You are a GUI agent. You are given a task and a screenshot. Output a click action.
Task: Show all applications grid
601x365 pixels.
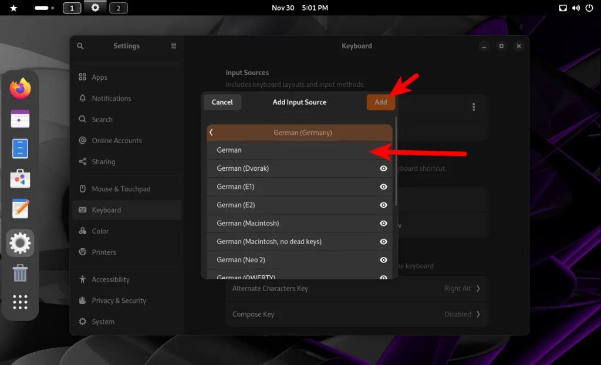pyautogui.click(x=21, y=302)
